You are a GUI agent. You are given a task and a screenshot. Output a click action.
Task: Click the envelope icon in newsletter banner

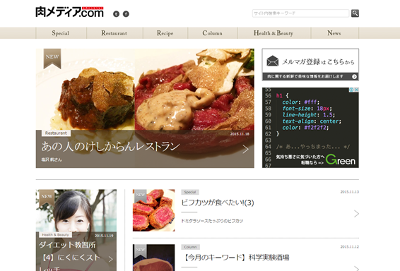click(x=273, y=61)
